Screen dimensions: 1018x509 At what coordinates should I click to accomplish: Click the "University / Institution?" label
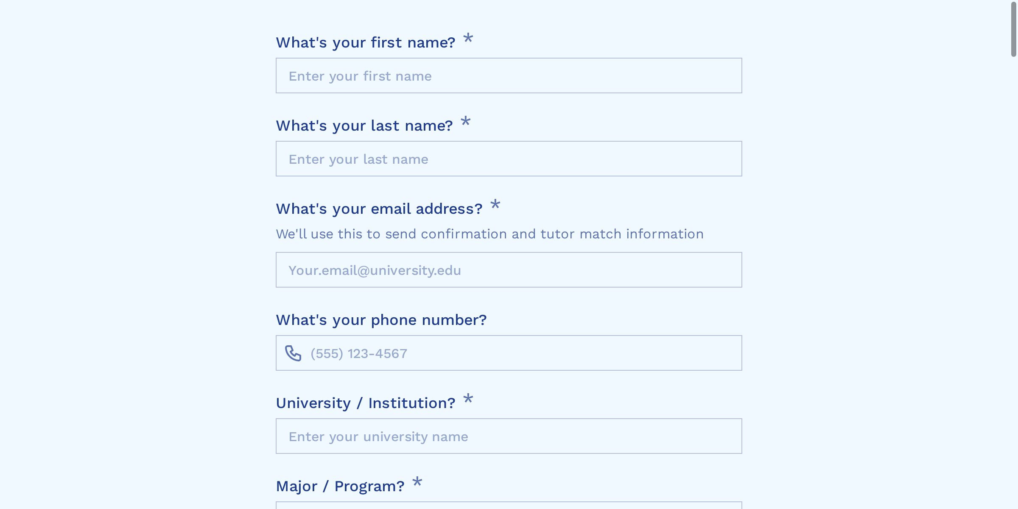point(365,403)
